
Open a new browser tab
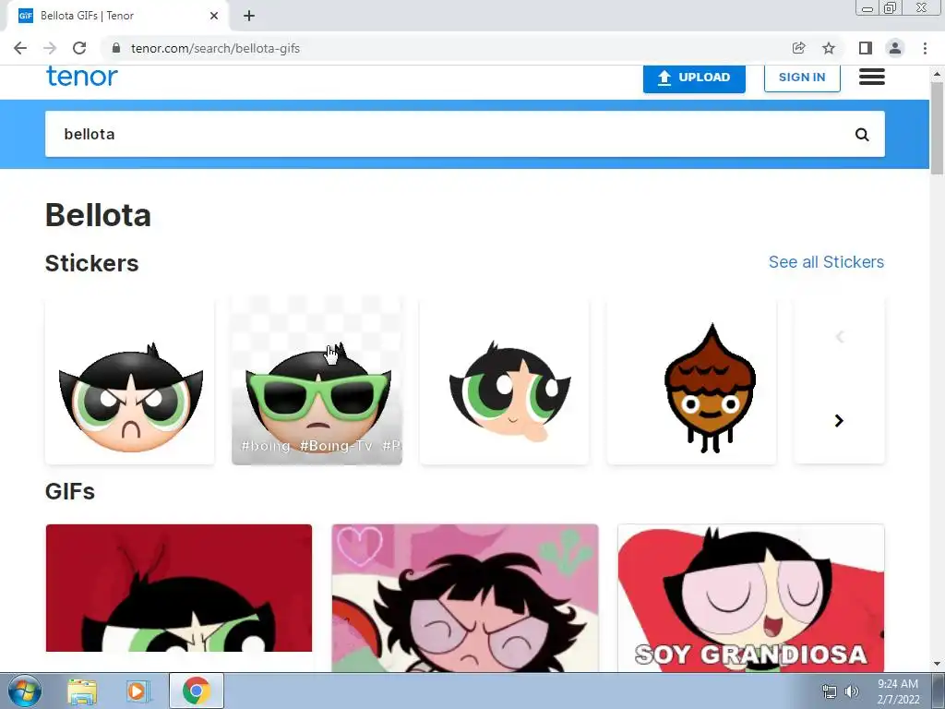249,16
